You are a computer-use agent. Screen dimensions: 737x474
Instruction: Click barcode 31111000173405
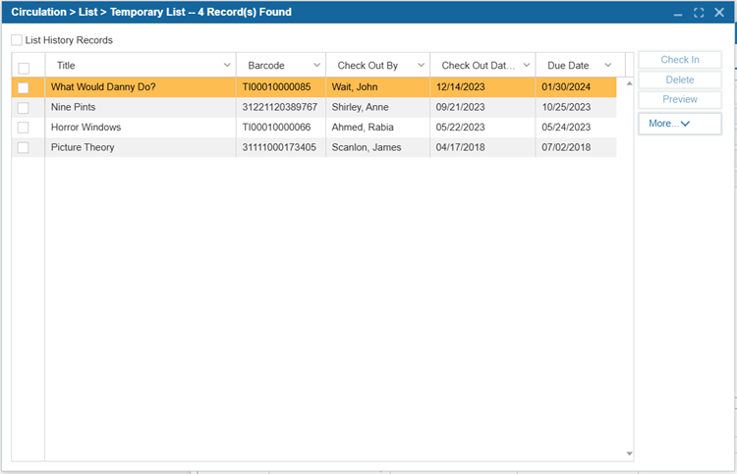click(x=279, y=147)
